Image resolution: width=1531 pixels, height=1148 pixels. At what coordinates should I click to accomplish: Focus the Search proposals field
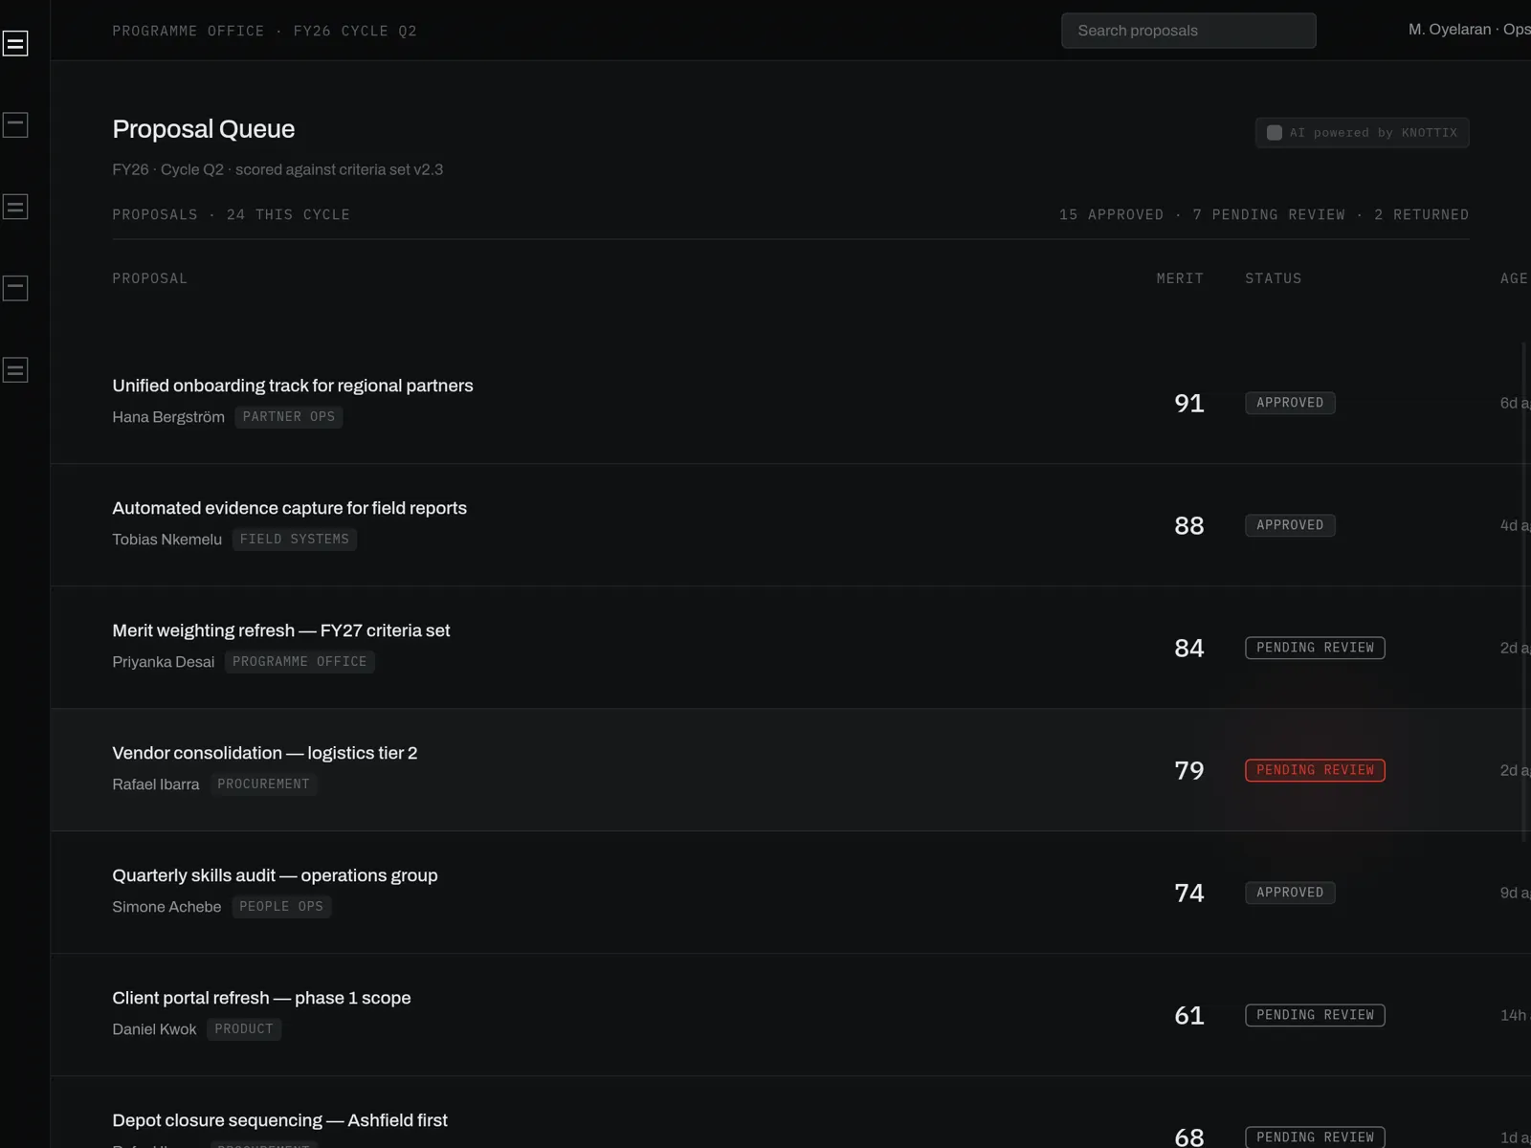tap(1188, 31)
